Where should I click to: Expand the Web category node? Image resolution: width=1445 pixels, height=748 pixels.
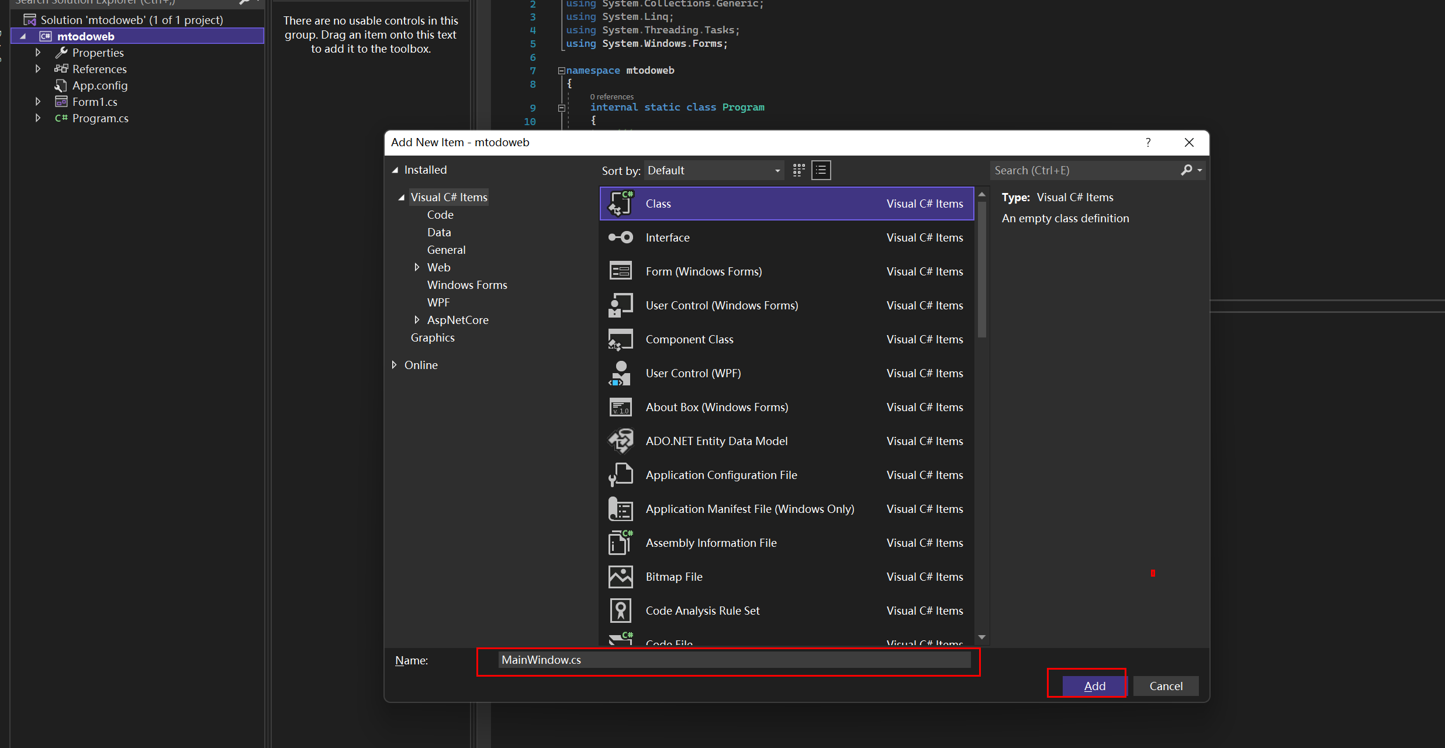pyautogui.click(x=416, y=267)
